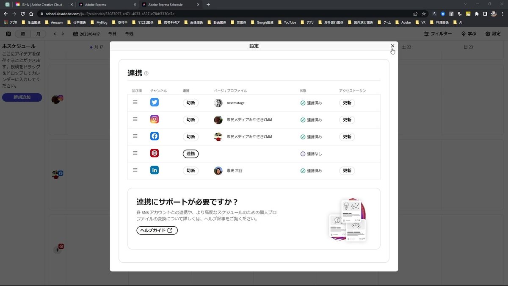Click the Pinterest 連携なし info icon
This screenshot has height=286, width=508.
(x=303, y=154)
